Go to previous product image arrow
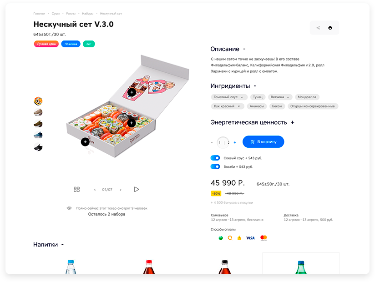The image size is (375, 282). (95, 190)
